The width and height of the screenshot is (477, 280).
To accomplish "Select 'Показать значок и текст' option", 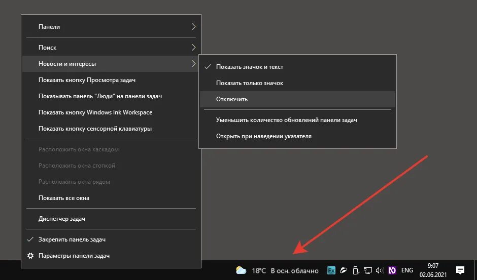I will coord(297,67).
